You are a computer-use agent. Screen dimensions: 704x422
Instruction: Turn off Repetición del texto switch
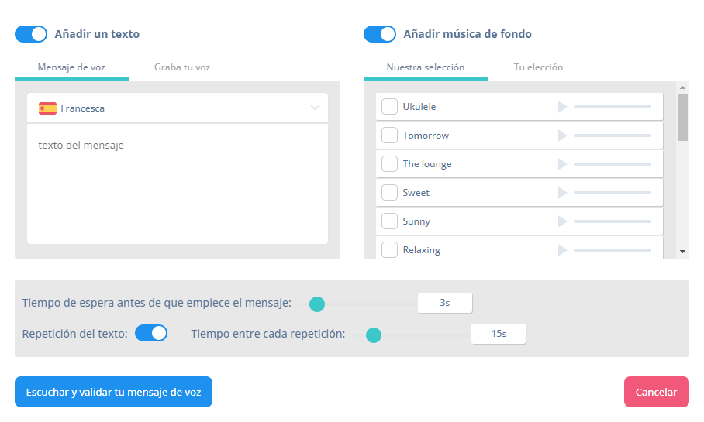tap(151, 333)
